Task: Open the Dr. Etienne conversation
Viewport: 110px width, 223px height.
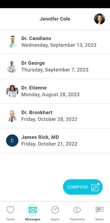Action: [55, 91]
